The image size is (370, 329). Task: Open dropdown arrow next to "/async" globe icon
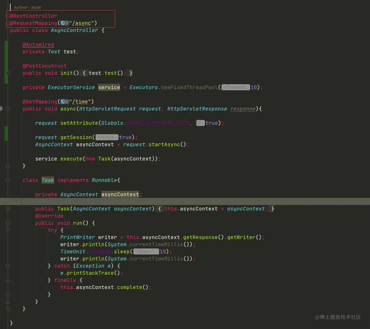67,23
